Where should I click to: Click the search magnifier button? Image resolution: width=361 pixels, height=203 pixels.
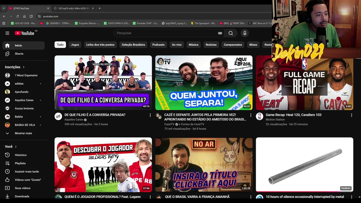pos(231,33)
